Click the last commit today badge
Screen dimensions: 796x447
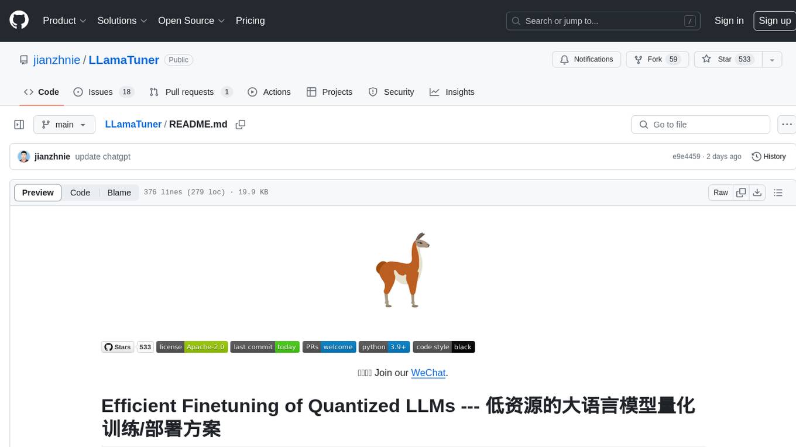pyautogui.click(x=265, y=347)
